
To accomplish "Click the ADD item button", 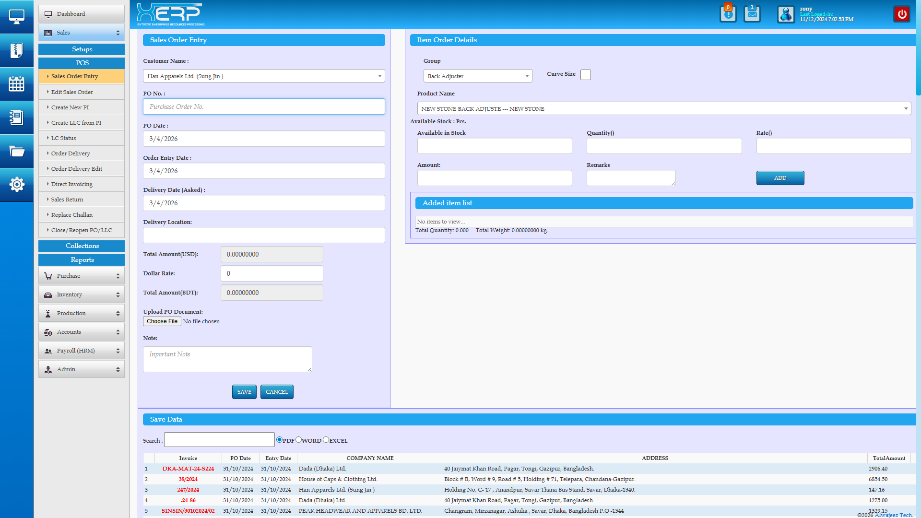I will 780,178.
